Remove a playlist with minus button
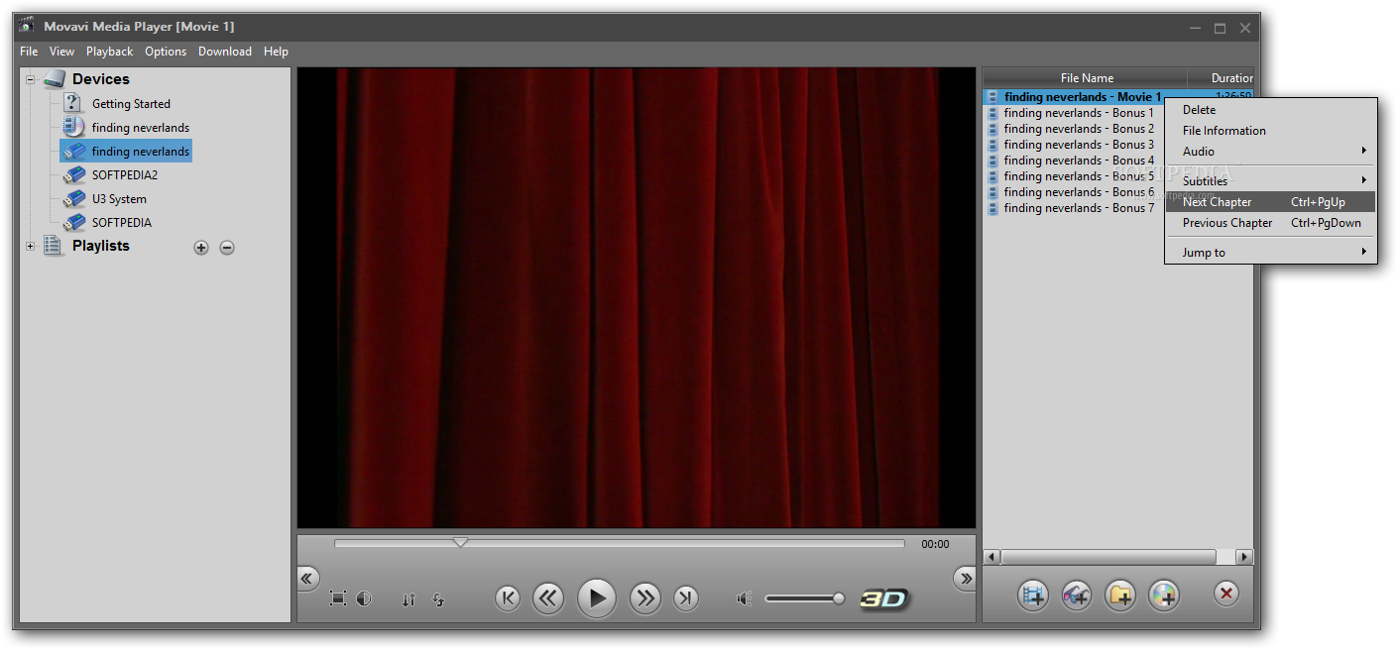 coord(227,248)
